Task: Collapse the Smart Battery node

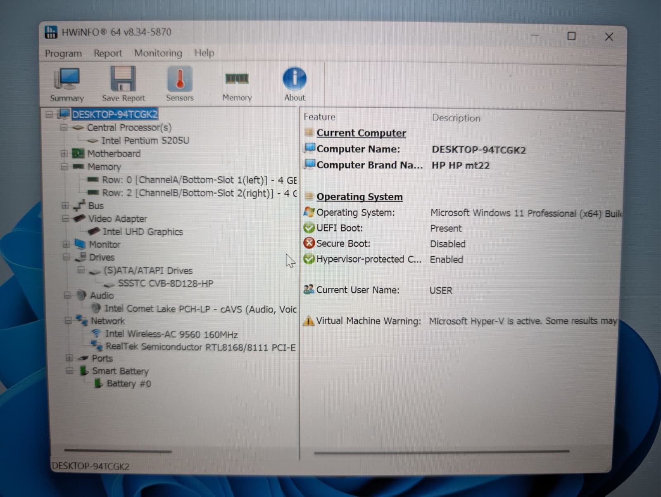Action: tap(70, 371)
